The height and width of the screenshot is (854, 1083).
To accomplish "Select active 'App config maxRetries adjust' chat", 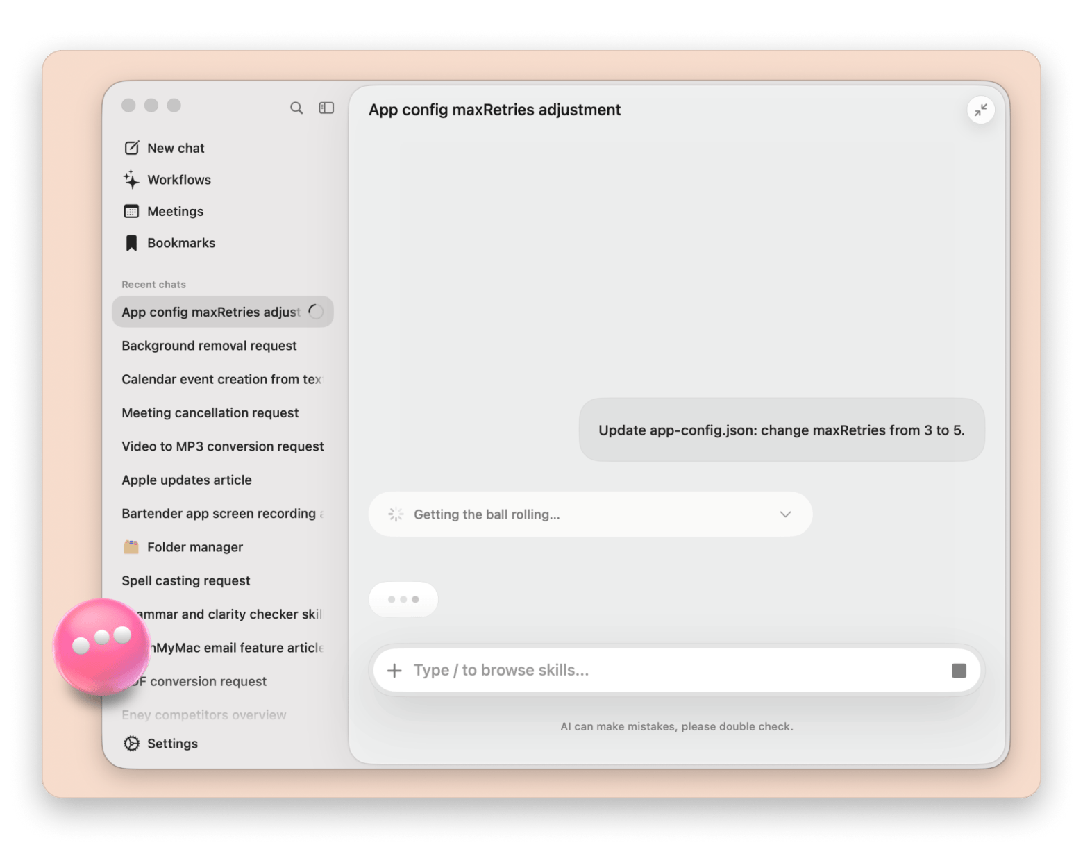I will coord(222,312).
